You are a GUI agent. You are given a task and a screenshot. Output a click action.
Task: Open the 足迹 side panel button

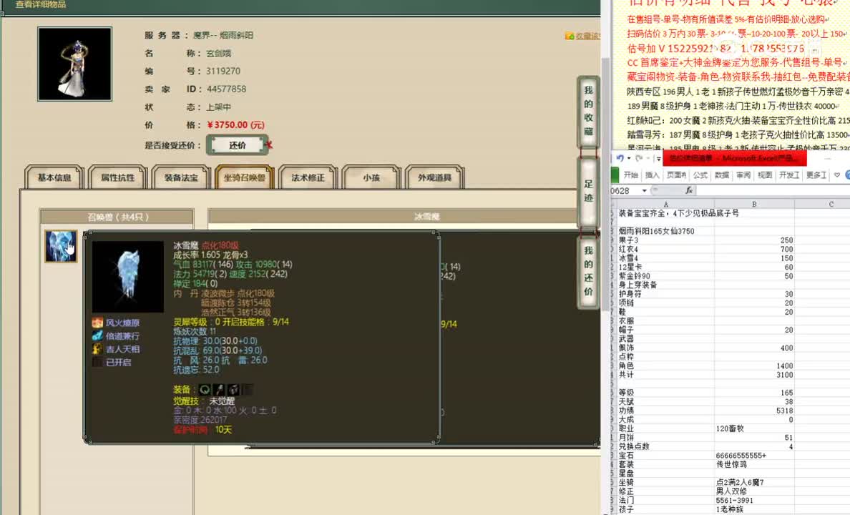588,191
